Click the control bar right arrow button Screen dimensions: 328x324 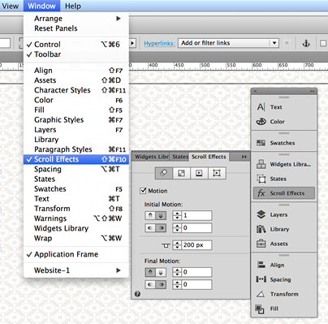pos(132,43)
